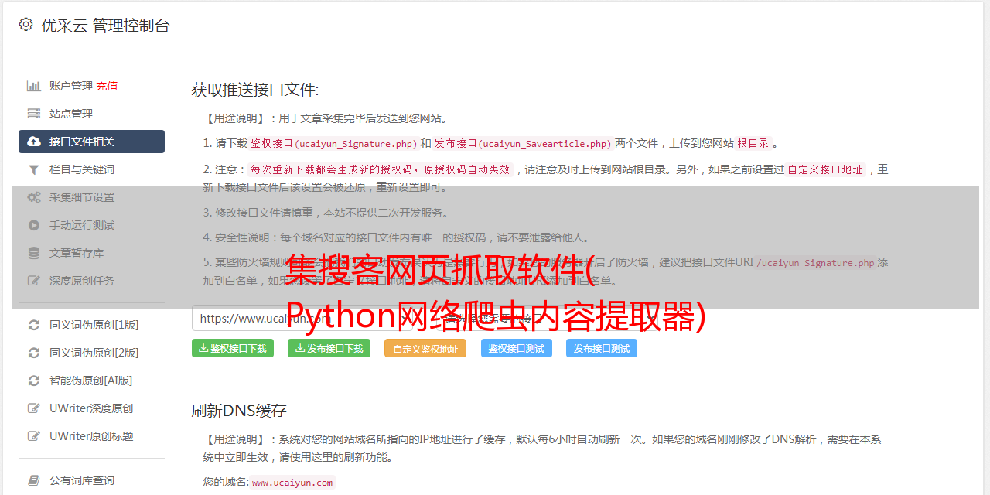Click the blue 发布接口测试 button
The width and height of the screenshot is (990, 495).
click(602, 348)
